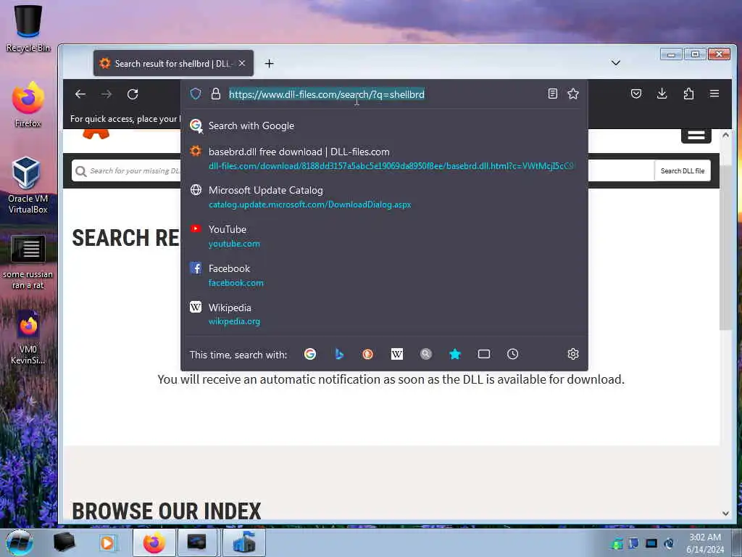Image resolution: width=742 pixels, height=557 pixels.
Task: Search open tabs icon
Action: (483, 354)
